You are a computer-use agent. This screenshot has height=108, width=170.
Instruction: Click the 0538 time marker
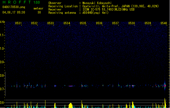click(132, 23)
